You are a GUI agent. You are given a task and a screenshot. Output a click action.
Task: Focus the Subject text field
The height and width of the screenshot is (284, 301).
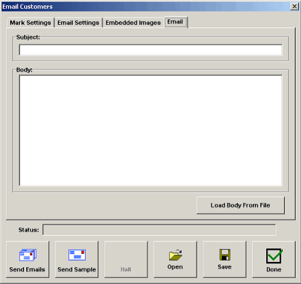(150, 50)
